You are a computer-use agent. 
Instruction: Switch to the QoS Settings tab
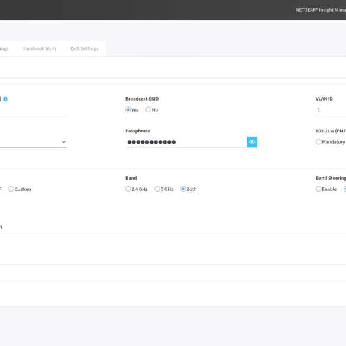85,48
